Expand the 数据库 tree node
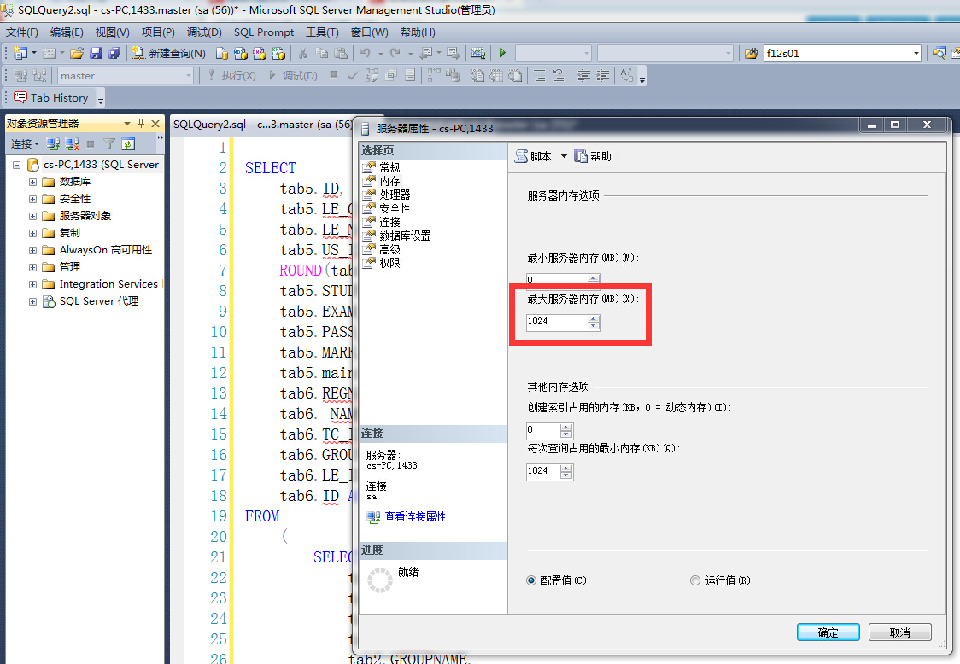Screen dimensions: 960x664 click(33, 182)
